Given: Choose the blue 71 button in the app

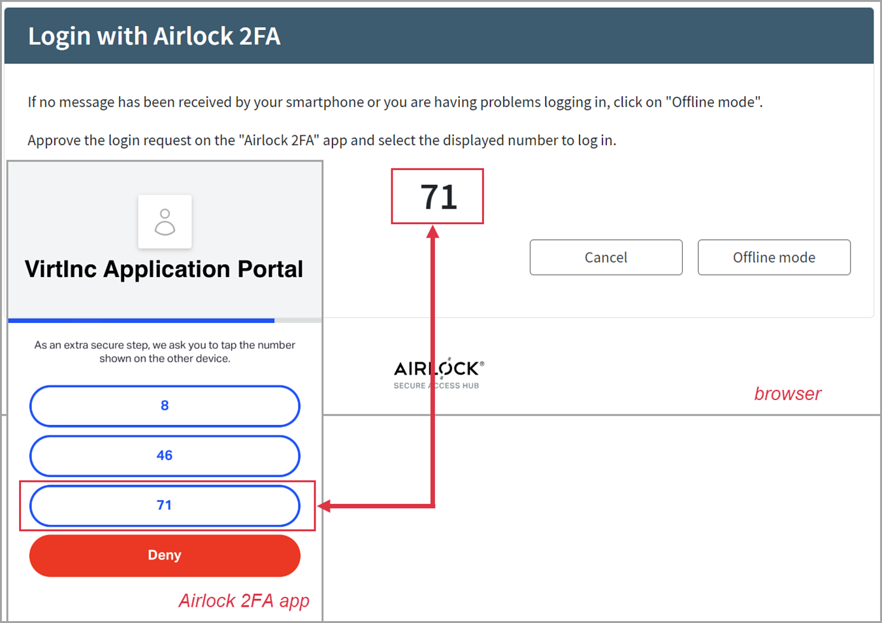Looking at the screenshot, I should coord(165,505).
